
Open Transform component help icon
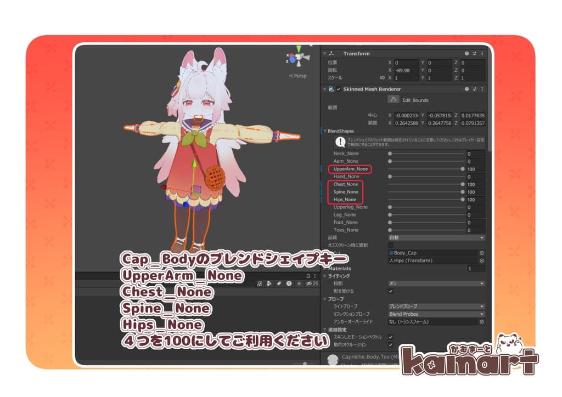pos(467,54)
